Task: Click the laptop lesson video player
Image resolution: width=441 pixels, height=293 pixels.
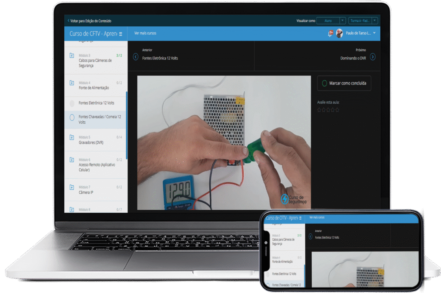Action: (x=224, y=142)
